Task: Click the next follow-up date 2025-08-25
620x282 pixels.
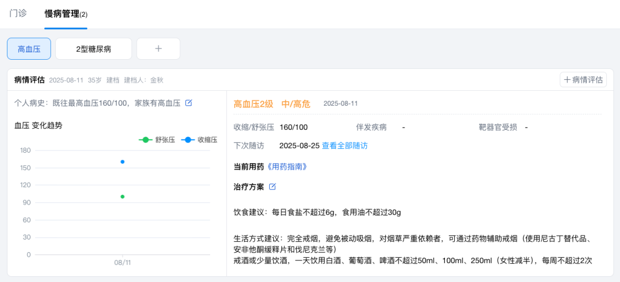Action: (x=299, y=145)
